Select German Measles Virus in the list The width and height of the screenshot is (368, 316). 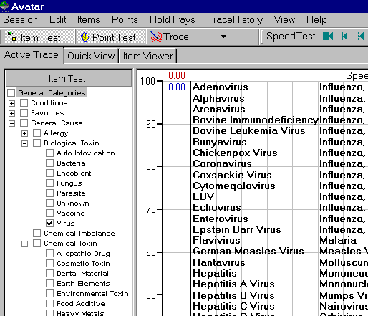click(248, 251)
